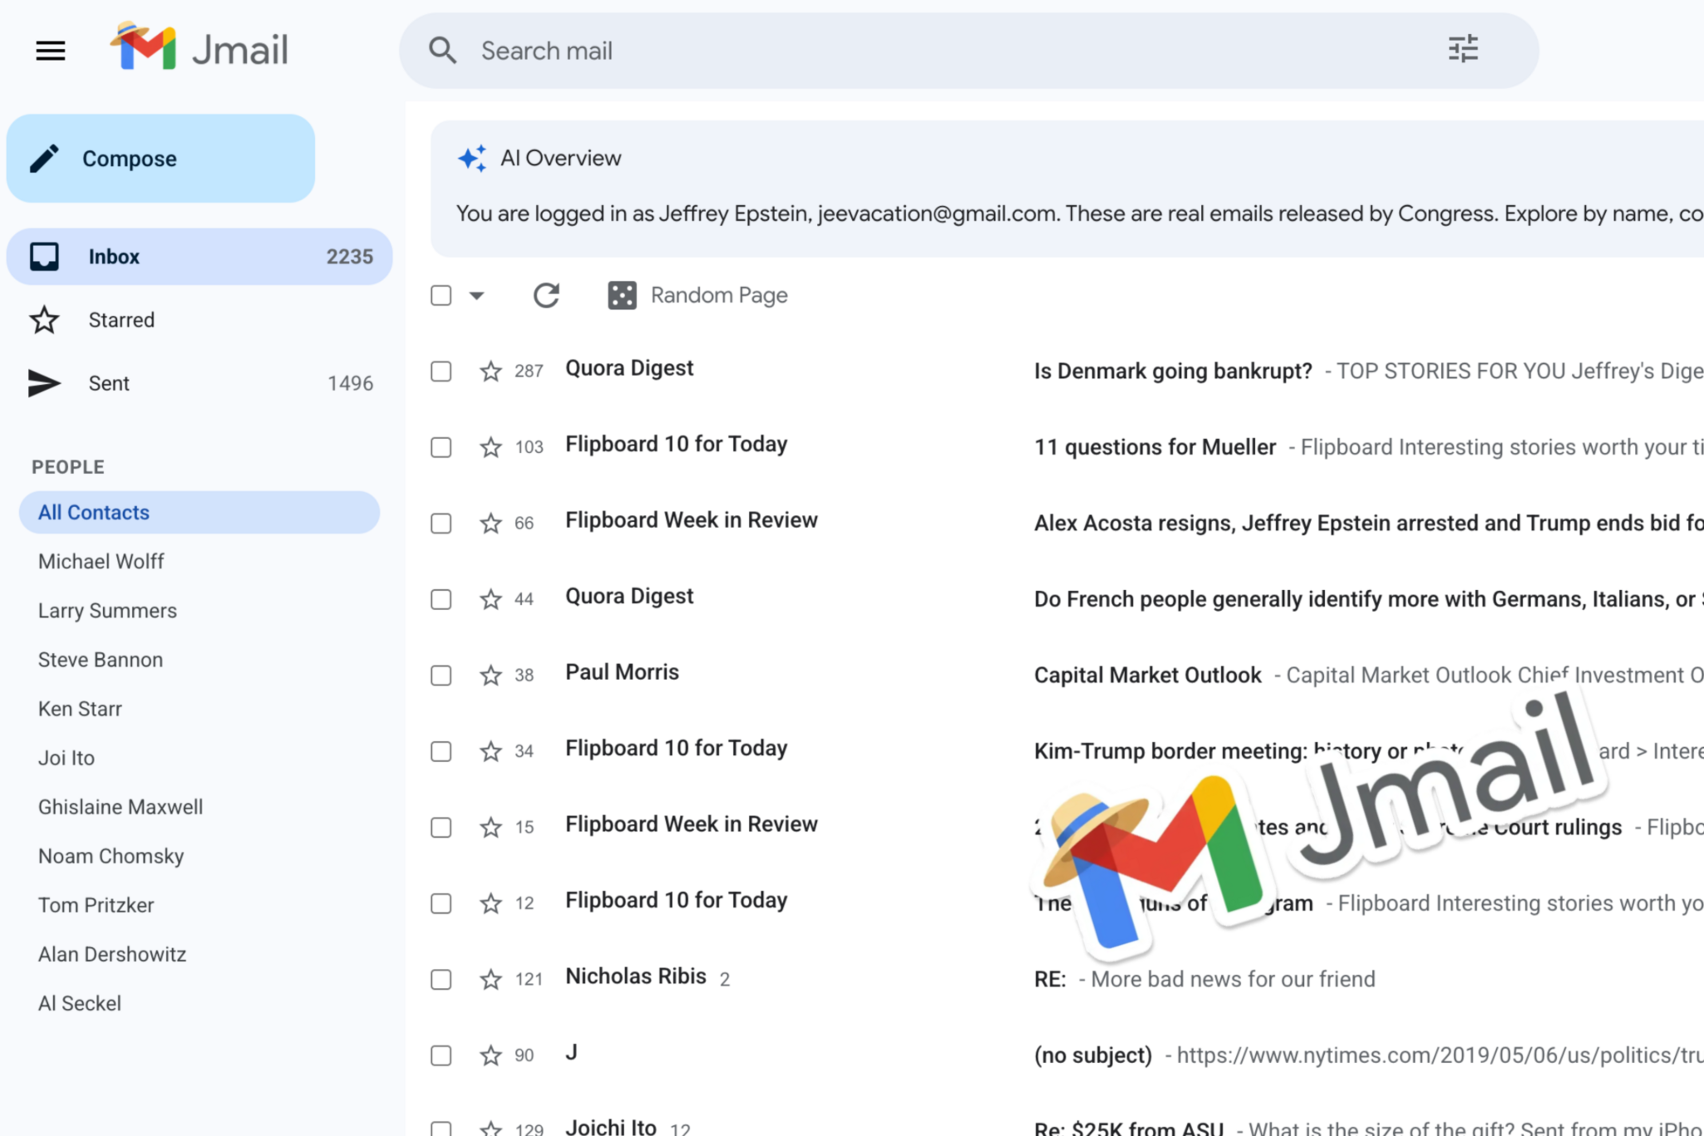Click the search icon in the search bar
This screenshot has height=1136, width=1704.
443,51
